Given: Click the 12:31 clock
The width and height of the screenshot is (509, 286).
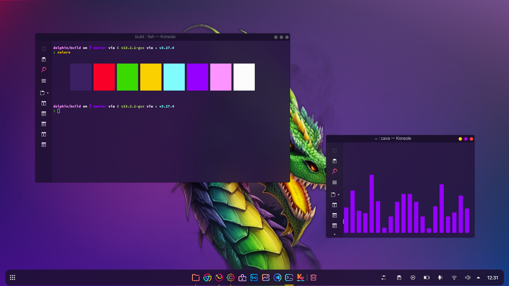Looking at the screenshot, I should pos(493,278).
